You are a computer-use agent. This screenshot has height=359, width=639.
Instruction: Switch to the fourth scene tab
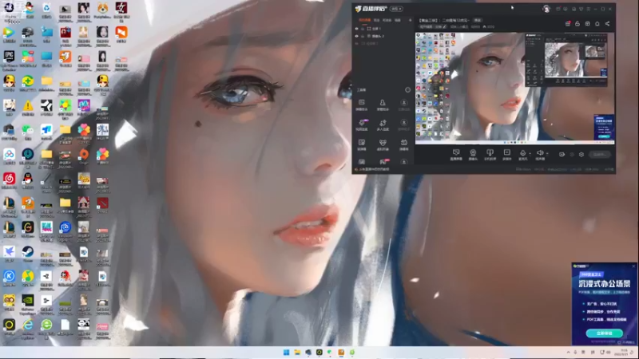point(398,20)
